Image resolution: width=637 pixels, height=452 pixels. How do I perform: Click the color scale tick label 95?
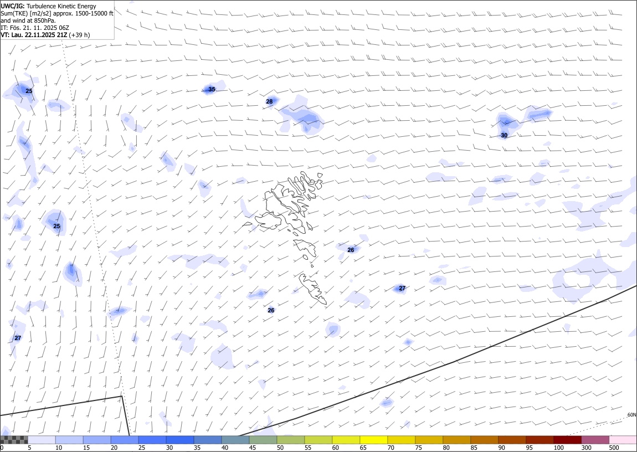click(529, 448)
